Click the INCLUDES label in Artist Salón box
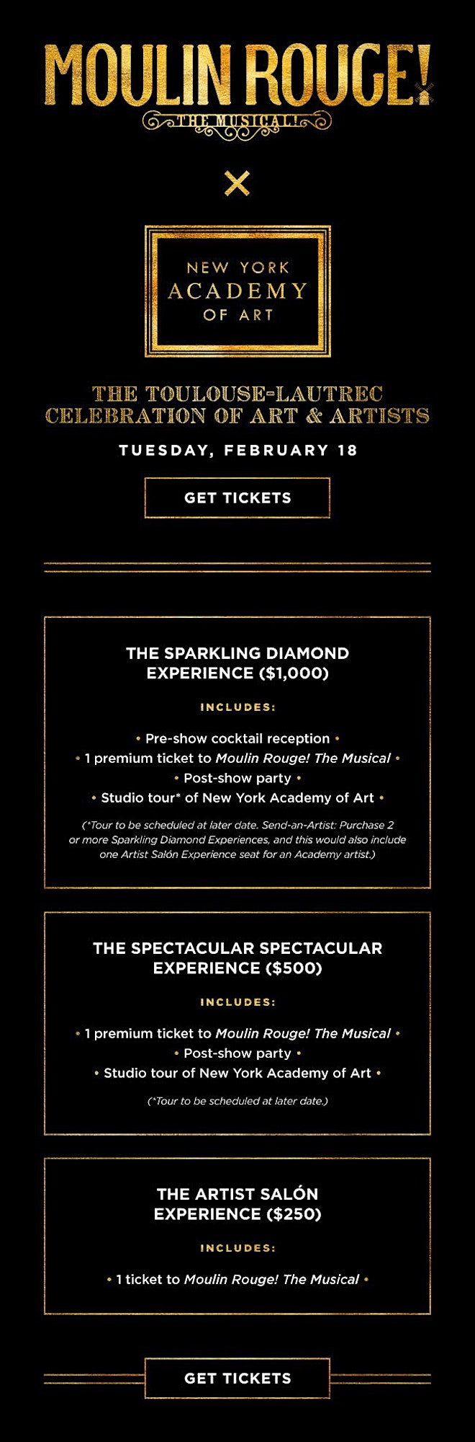The width and height of the screenshot is (475, 1442). click(237, 1248)
